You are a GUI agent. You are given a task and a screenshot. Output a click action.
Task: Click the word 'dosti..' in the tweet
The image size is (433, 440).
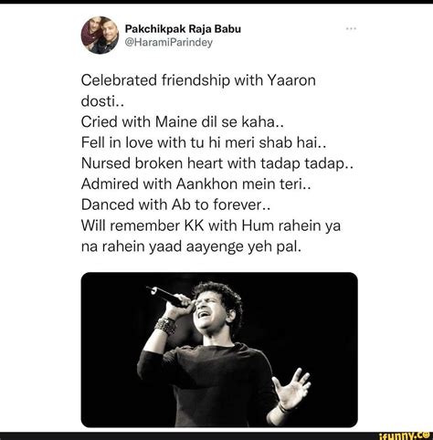[x=102, y=101]
